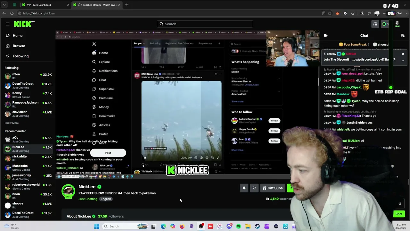Select the NickLee Stream browser tab
This screenshot has width=410, height=231.
click(96, 5)
